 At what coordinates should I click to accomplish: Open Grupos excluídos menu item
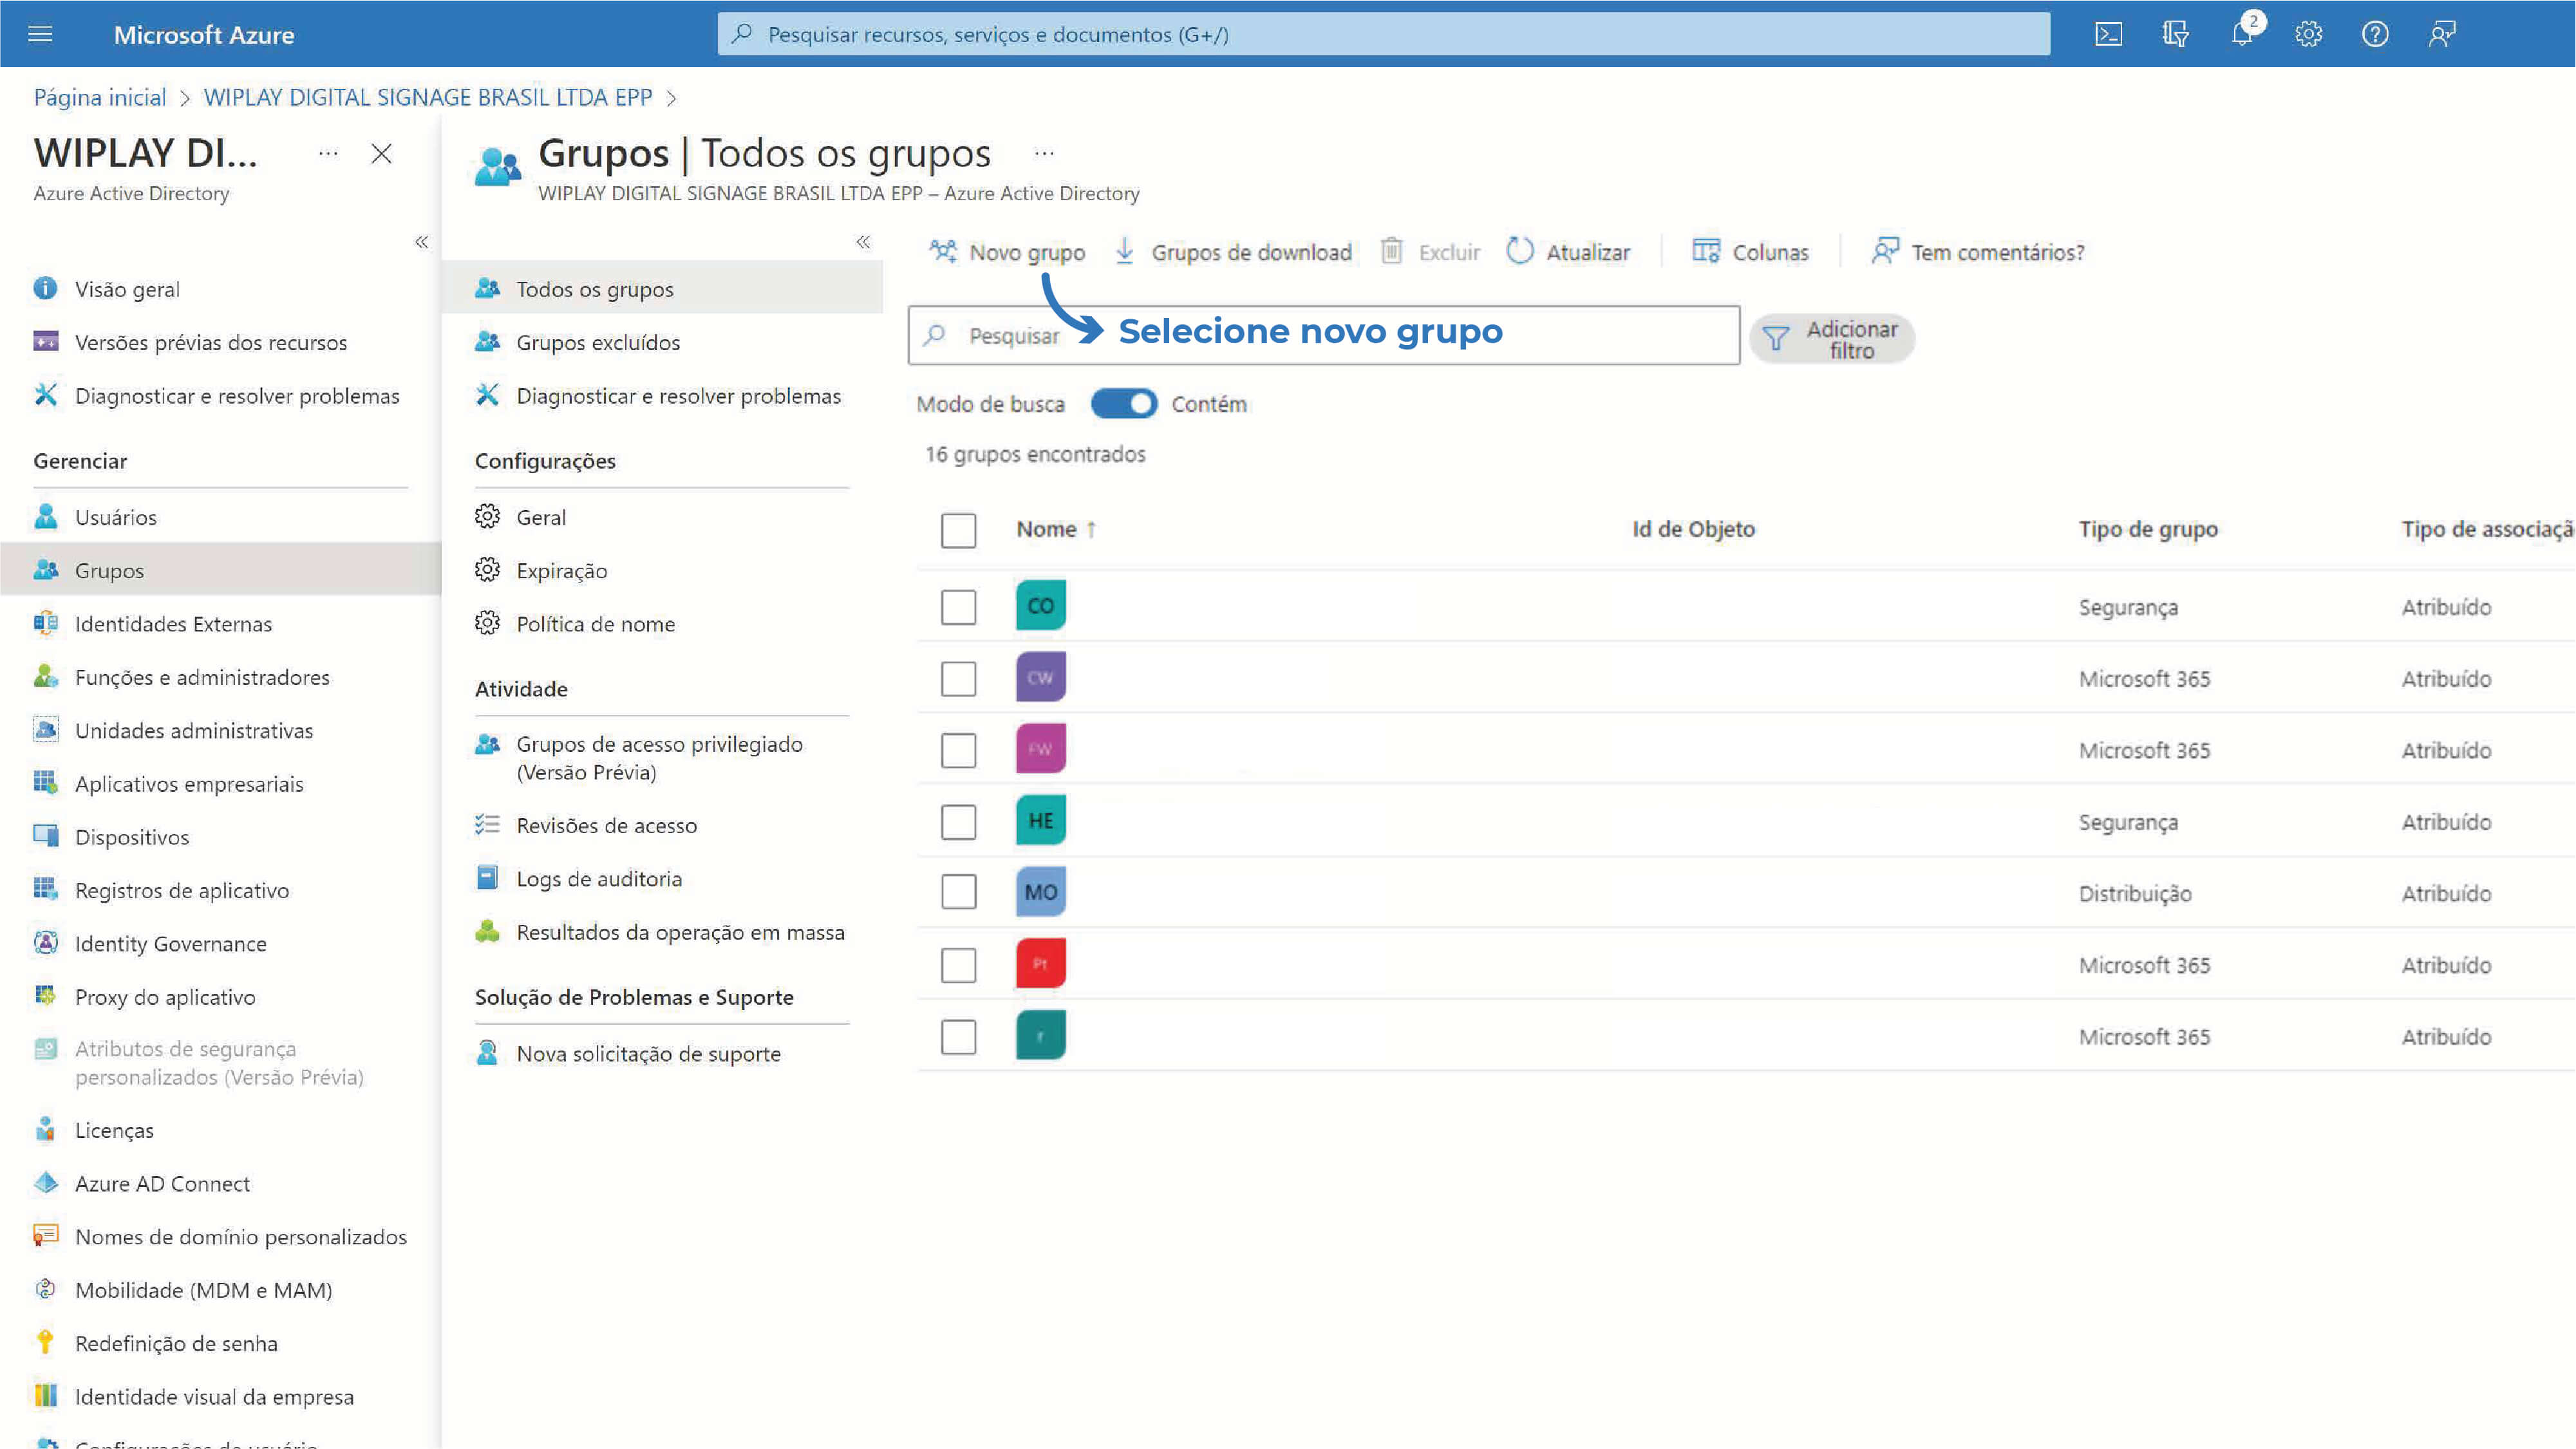point(597,343)
